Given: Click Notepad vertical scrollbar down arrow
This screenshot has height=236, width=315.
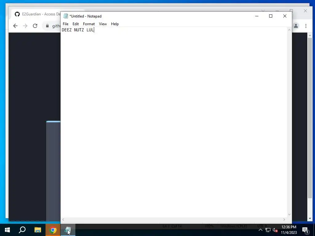Looking at the screenshot, I should pos(289,214).
